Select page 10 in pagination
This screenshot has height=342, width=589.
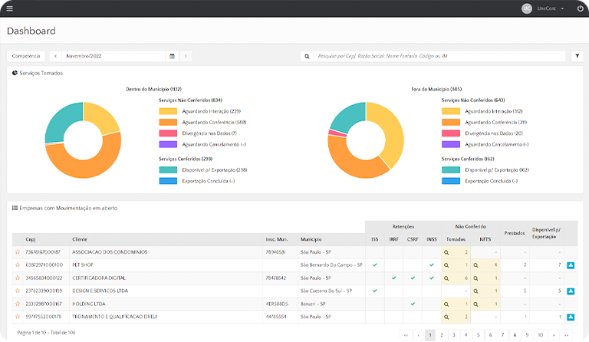[540, 335]
